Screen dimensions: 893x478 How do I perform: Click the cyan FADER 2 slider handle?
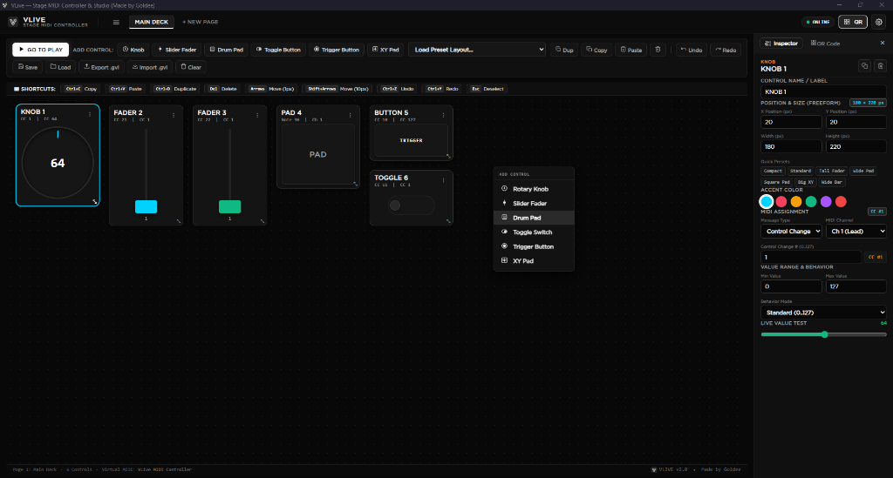tap(146, 206)
